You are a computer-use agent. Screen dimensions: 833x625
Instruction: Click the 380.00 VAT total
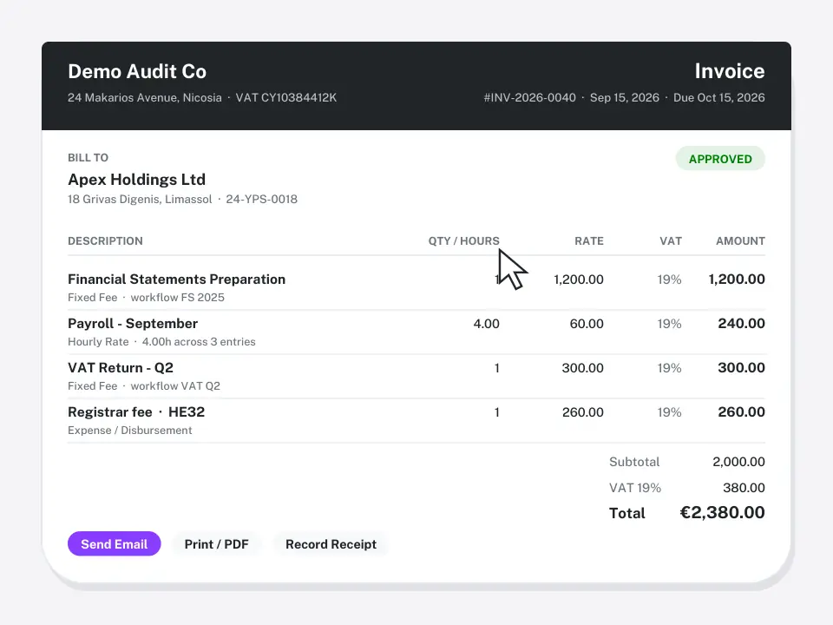744,488
